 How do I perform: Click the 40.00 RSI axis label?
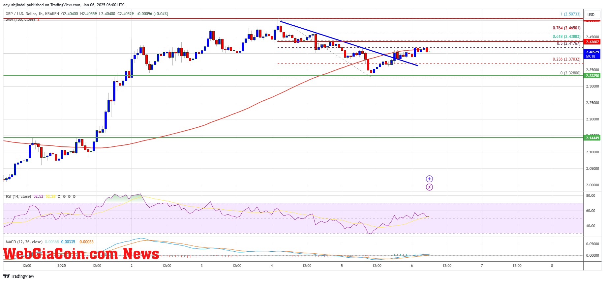[x=590, y=226]
